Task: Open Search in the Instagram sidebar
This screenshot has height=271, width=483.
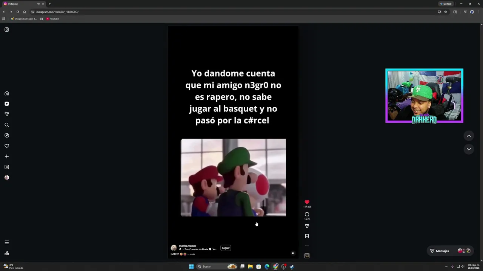Action: [7, 125]
